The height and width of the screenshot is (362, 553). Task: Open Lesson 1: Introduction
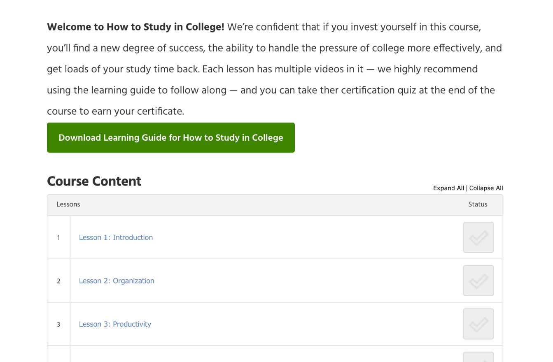[116, 237]
